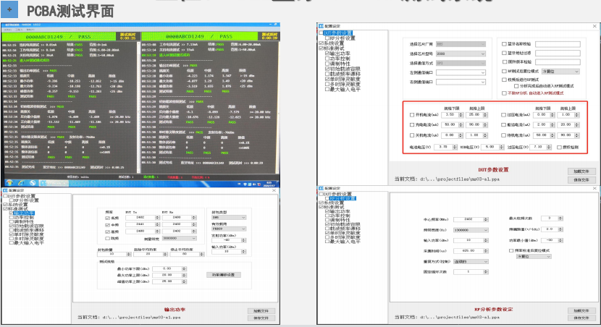The width and height of the screenshot is (601, 327).
Task: Open 有效载荷 dropdown in 输出功率 window
Action: coord(229,229)
